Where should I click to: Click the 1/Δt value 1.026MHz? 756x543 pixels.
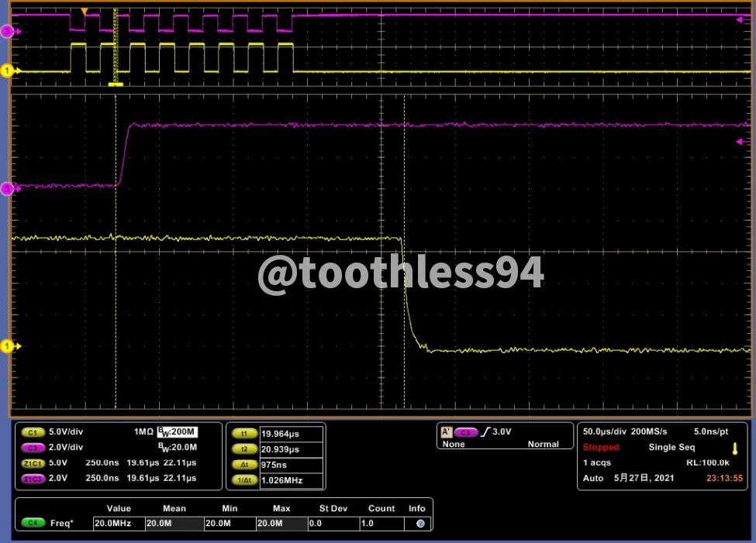click(x=291, y=480)
